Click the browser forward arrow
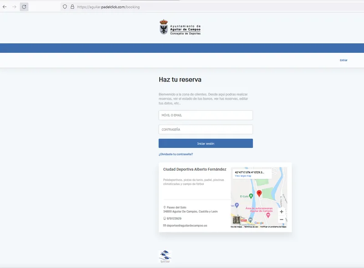The height and width of the screenshot is (268, 364). click(15, 7)
